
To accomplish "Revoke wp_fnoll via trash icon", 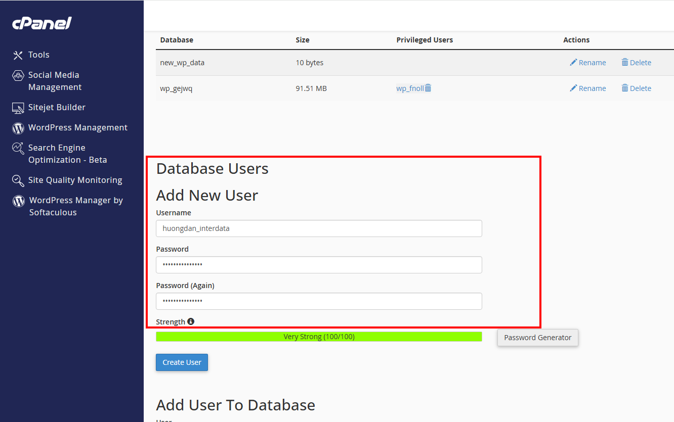I will point(428,88).
